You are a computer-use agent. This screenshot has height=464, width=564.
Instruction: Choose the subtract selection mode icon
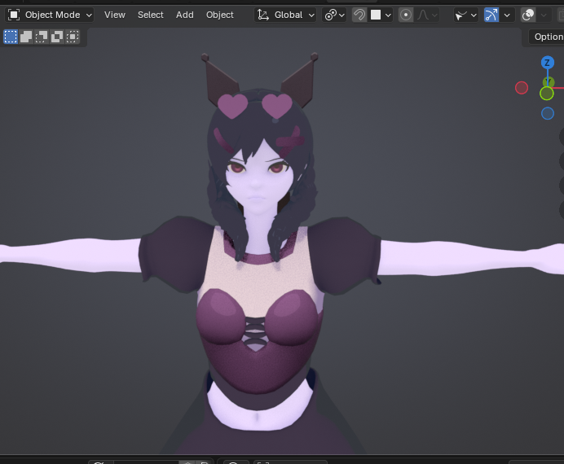point(42,37)
